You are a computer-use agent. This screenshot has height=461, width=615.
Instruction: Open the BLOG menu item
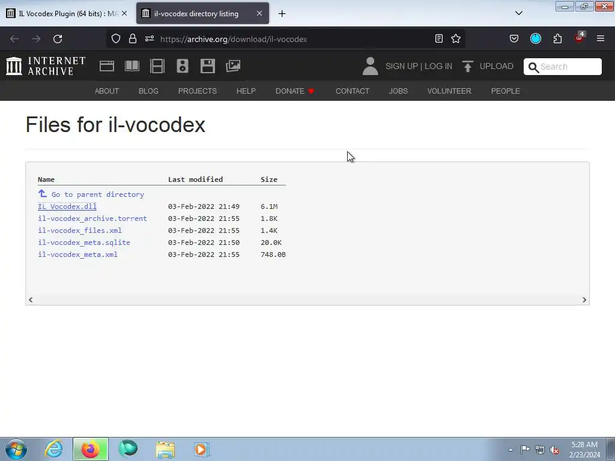(148, 91)
